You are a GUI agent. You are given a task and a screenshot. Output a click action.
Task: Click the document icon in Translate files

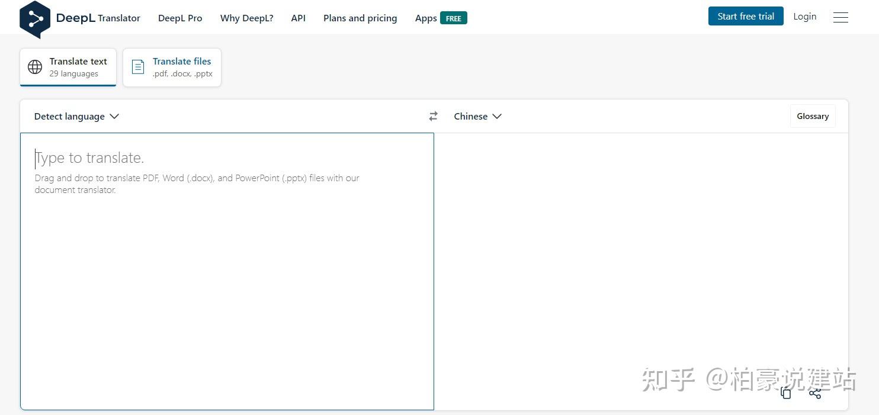point(138,67)
